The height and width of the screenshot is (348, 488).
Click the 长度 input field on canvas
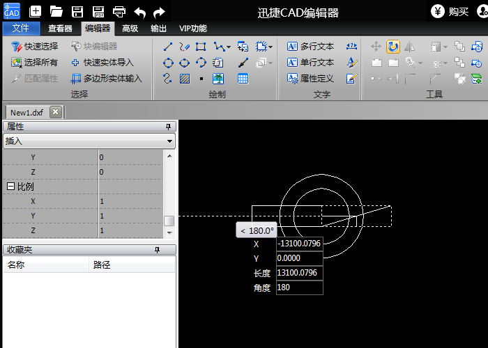click(299, 273)
